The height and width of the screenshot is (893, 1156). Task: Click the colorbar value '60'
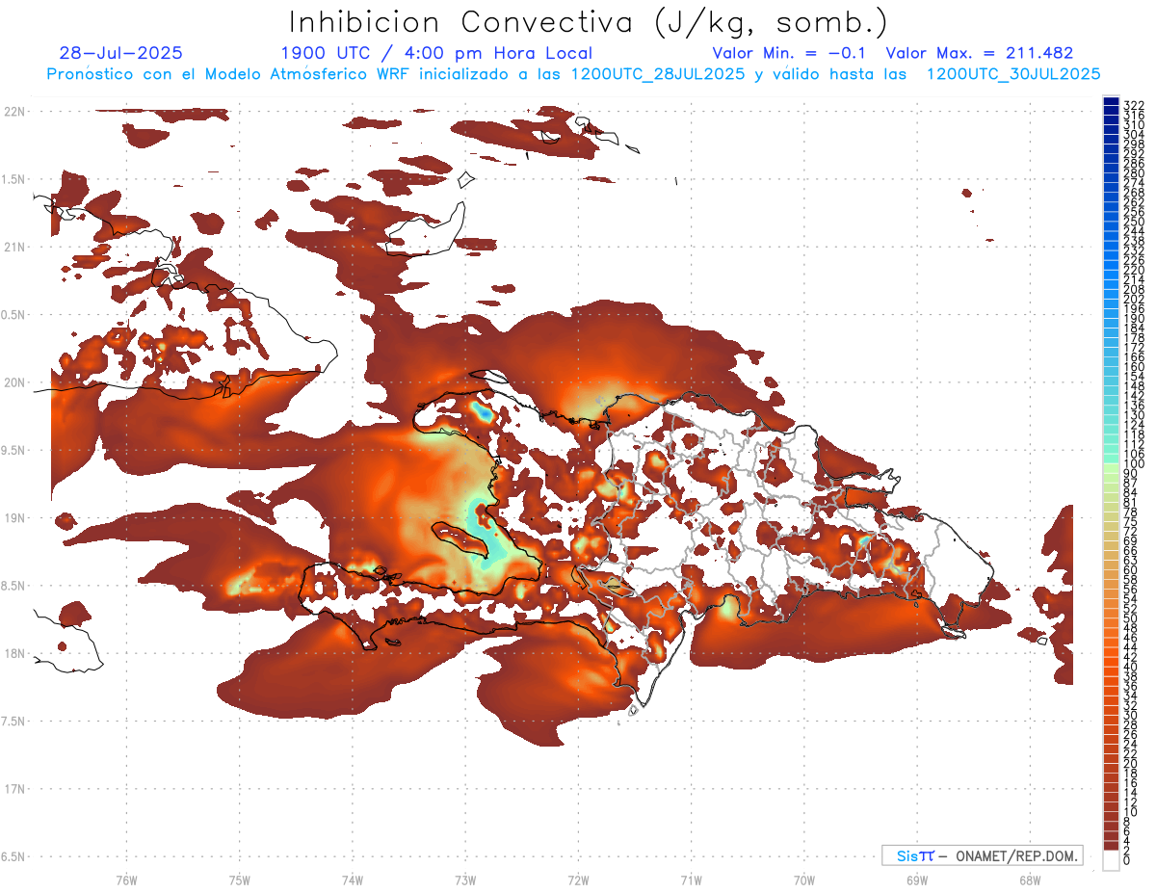point(1131,569)
